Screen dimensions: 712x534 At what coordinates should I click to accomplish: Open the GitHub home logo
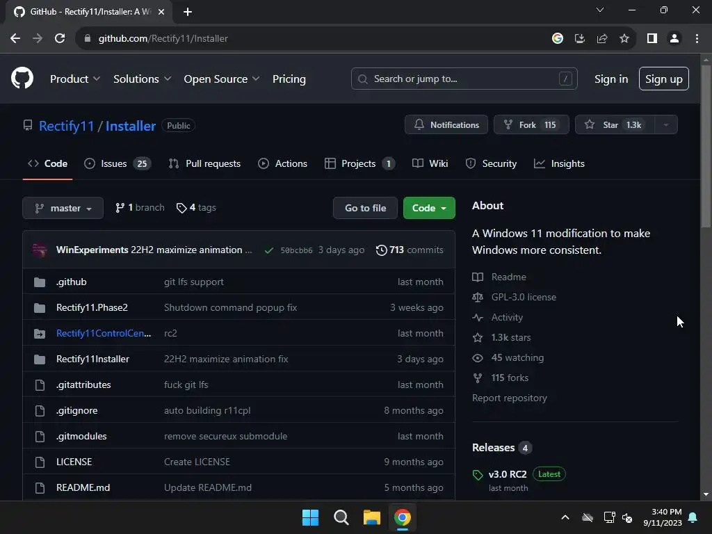(22, 78)
